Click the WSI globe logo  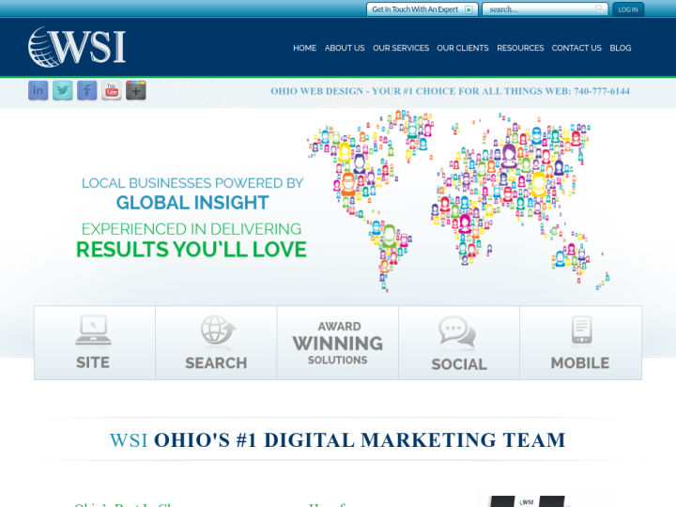point(77,47)
